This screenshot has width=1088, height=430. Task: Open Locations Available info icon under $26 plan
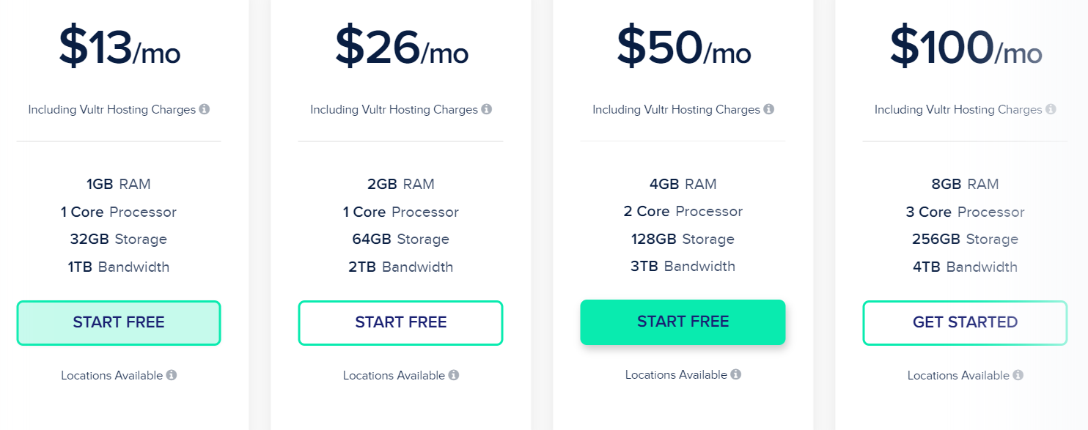click(454, 375)
